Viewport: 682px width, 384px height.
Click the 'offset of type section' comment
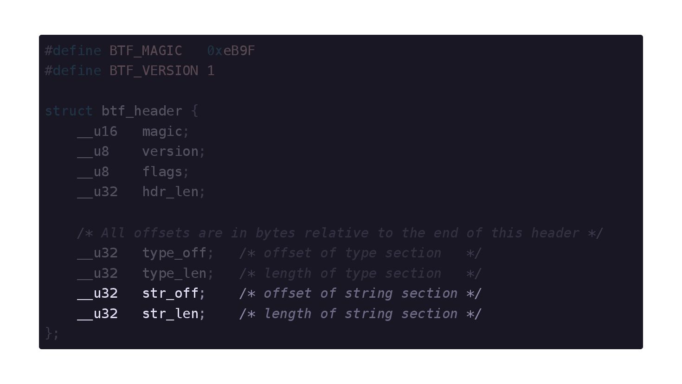pyautogui.click(x=360, y=253)
